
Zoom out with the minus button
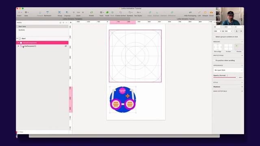click(x=74, y=13)
